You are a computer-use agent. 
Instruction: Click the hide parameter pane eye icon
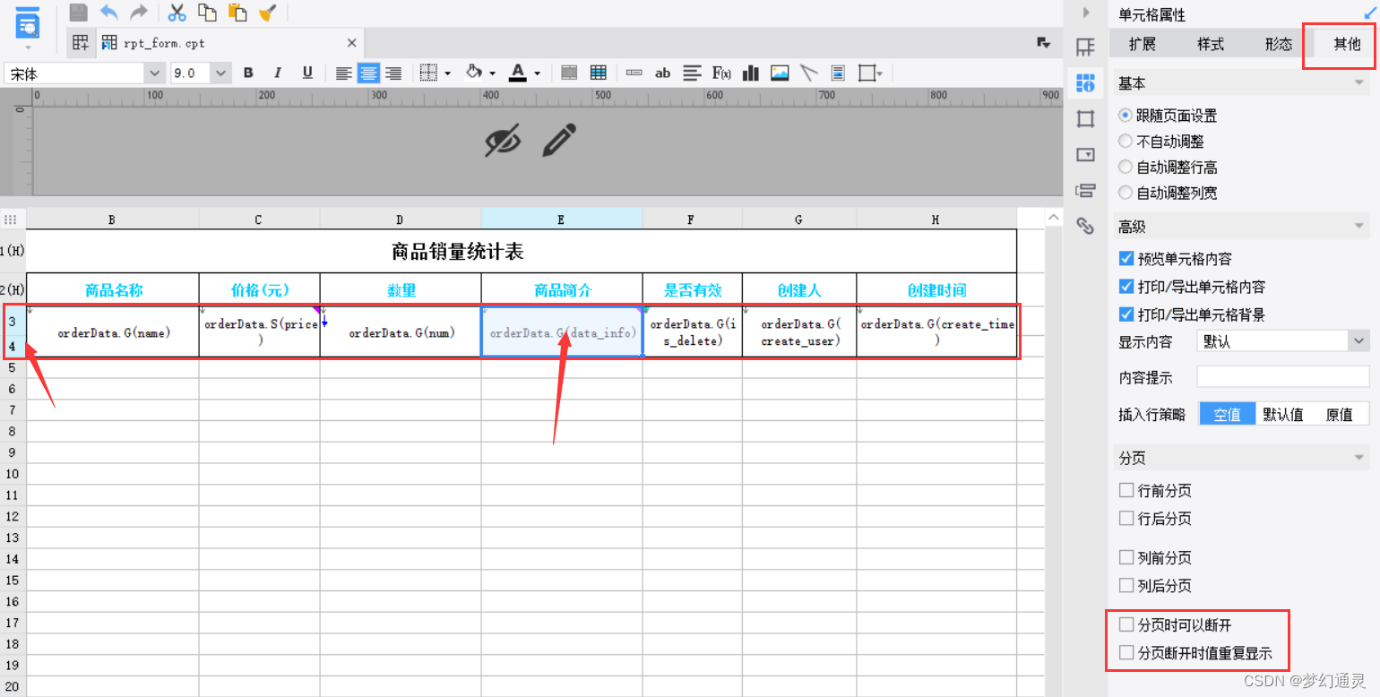pos(503,141)
